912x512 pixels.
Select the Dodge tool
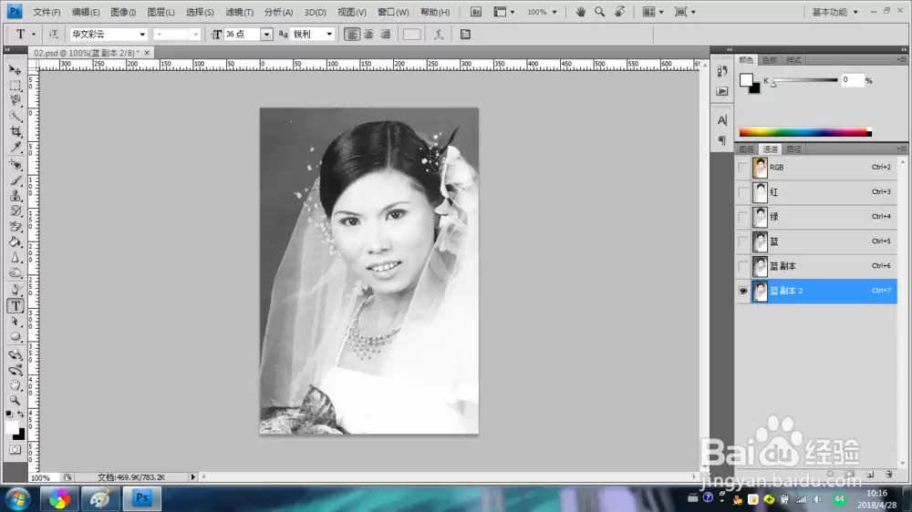(x=16, y=272)
